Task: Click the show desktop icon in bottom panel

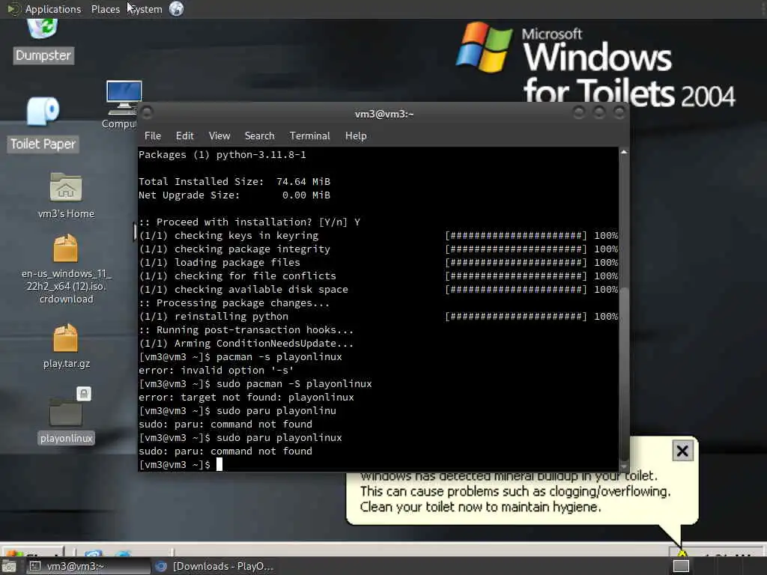Action: pos(9,566)
